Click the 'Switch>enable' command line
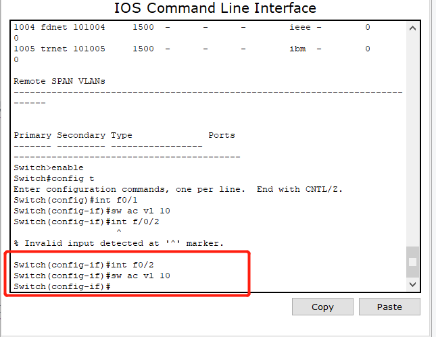 [x=49, y=167]
